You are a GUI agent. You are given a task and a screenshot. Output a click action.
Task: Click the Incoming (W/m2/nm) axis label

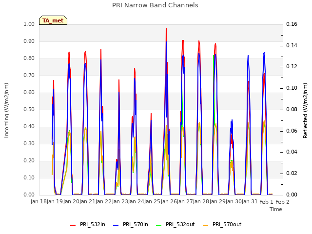click(x=6, y=110)
